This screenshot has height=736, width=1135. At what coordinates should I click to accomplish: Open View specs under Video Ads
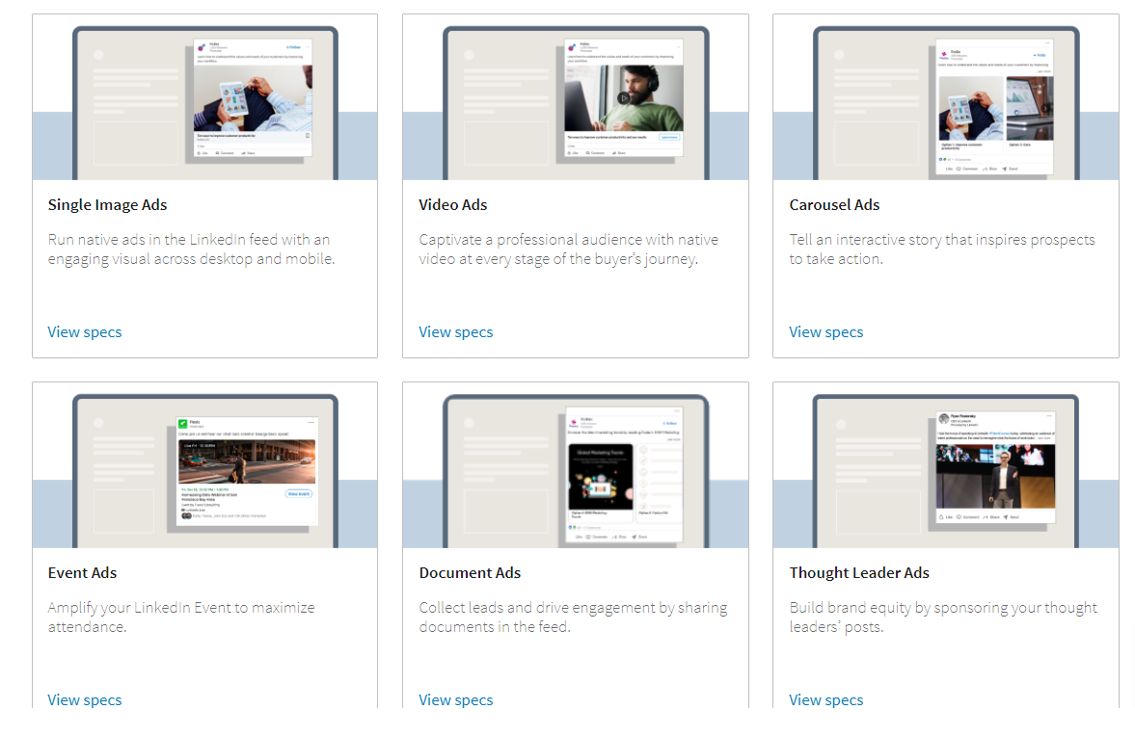455,332
